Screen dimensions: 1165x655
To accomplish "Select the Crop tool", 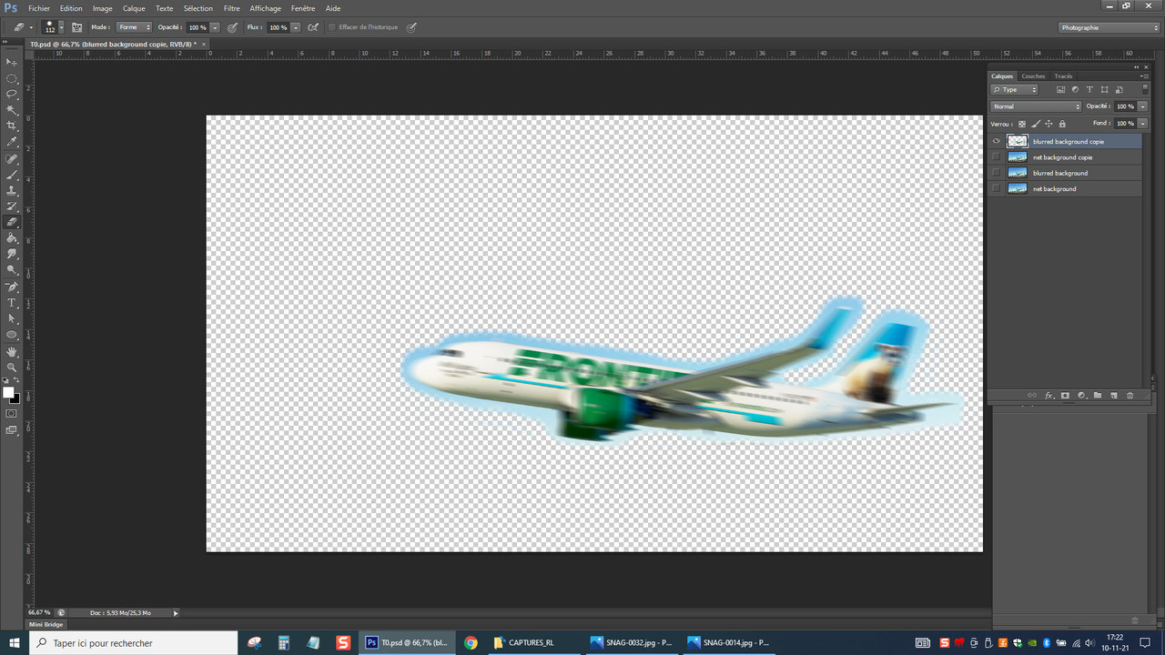I will coord(12,126).
